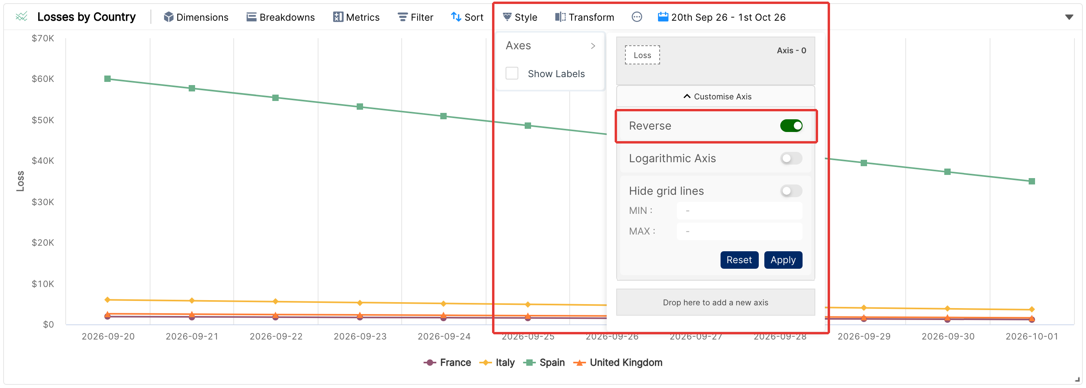Turn off the Reverse toggle
Image resolution: width=1086 pixels, height=388 pixels.
pyautogui.click(x=791, y=126)
